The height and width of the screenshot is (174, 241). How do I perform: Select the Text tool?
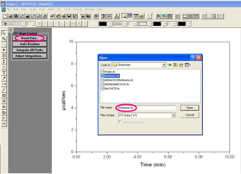coord(4,73)
